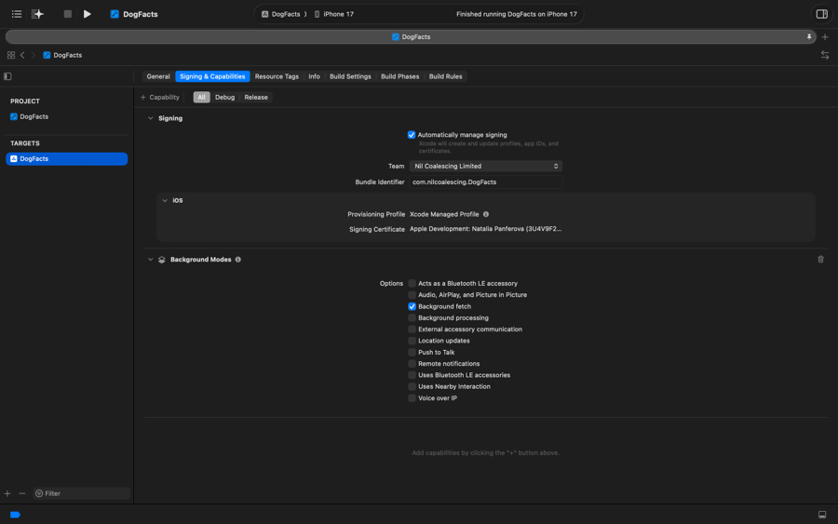Show info for Background Modes
This screenshot has width=838, height=524.
click(x=237, y=260)
